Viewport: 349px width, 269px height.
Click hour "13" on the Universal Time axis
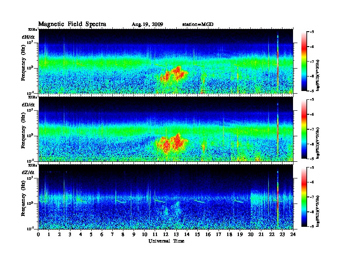click(176, 234)
